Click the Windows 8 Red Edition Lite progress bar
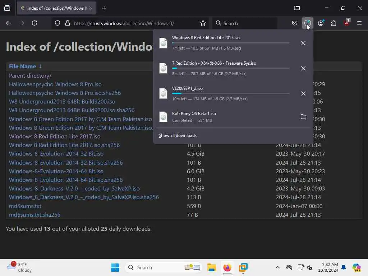This screenshot has height=276, width=368. coord(231,43)
